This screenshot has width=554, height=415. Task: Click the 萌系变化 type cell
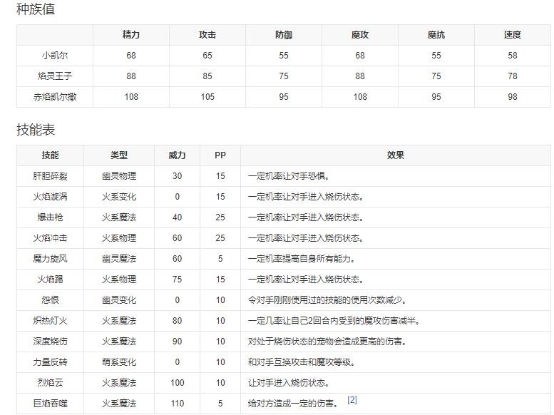[119, 362]
